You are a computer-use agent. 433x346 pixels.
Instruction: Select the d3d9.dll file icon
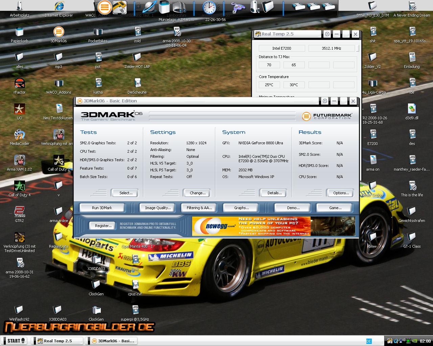coord(412,112)
